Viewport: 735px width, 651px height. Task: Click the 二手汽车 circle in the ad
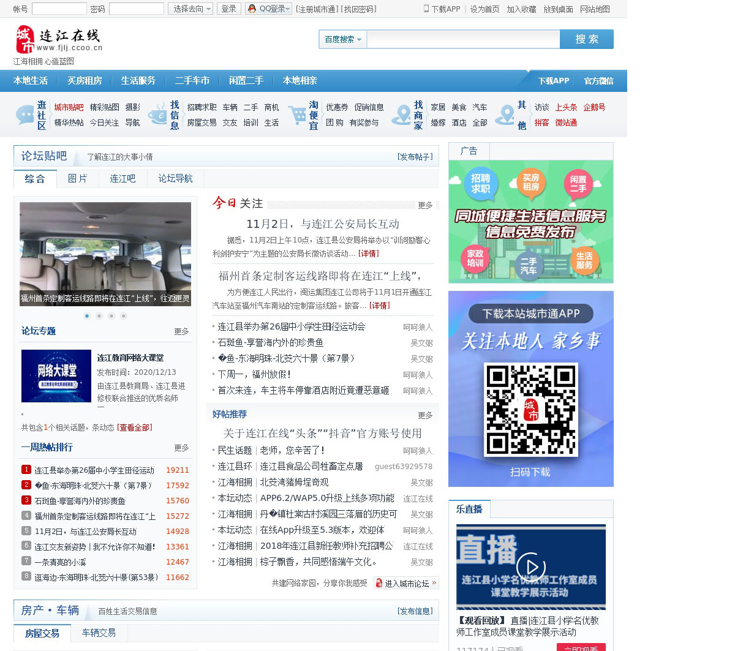(529, 266)
